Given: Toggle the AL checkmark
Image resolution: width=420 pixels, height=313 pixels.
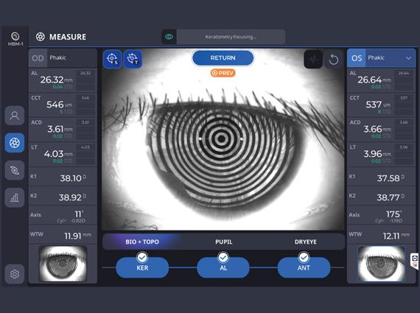Looking at the screenshot, I should pyautogui.click(x=223, y=258).
